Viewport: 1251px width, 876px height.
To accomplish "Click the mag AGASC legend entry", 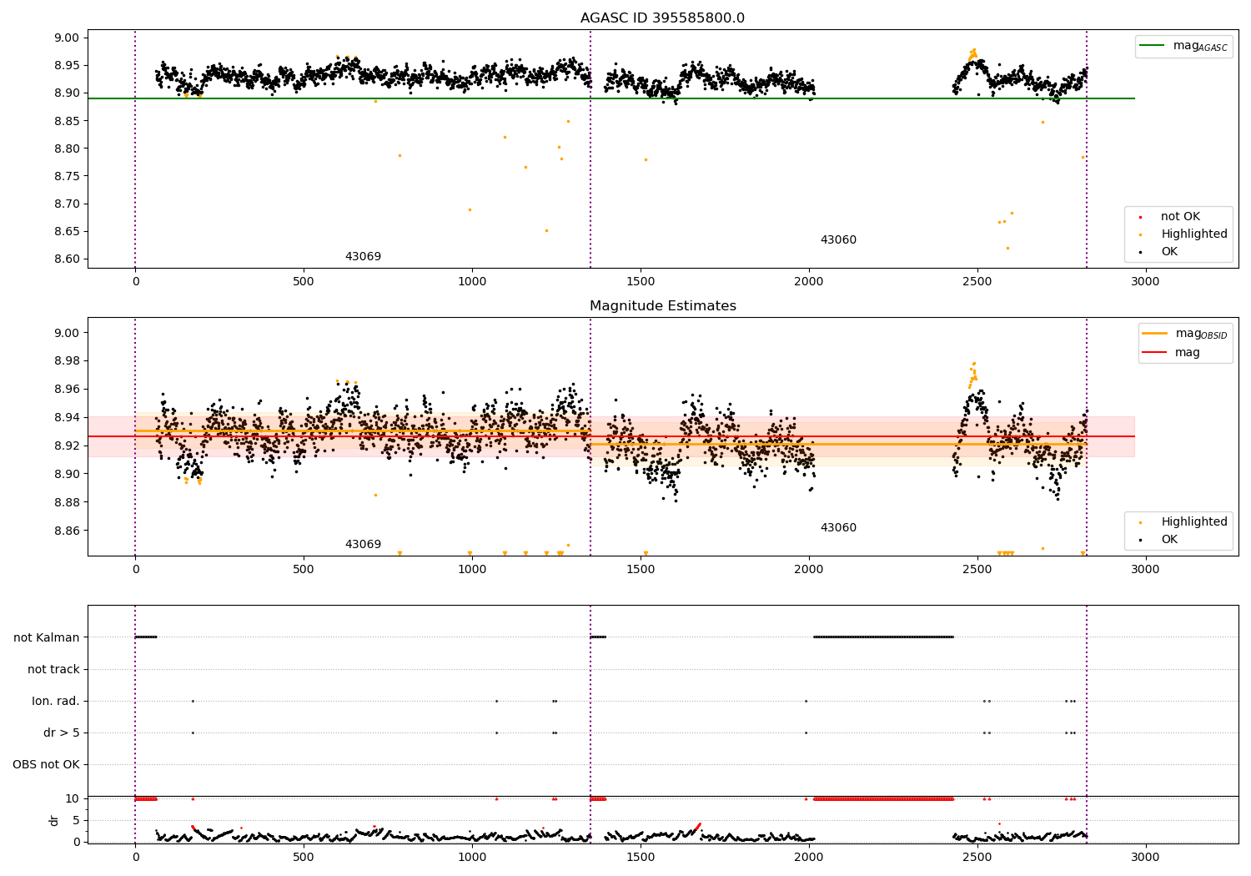I will 1184,46.
